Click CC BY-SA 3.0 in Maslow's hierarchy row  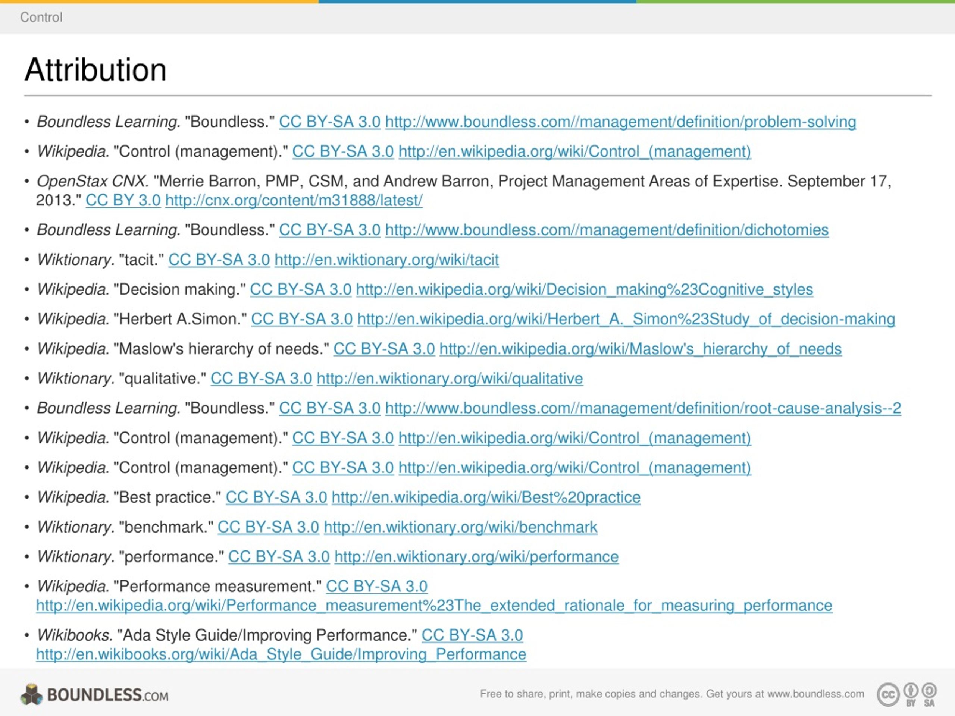(384, 349)
